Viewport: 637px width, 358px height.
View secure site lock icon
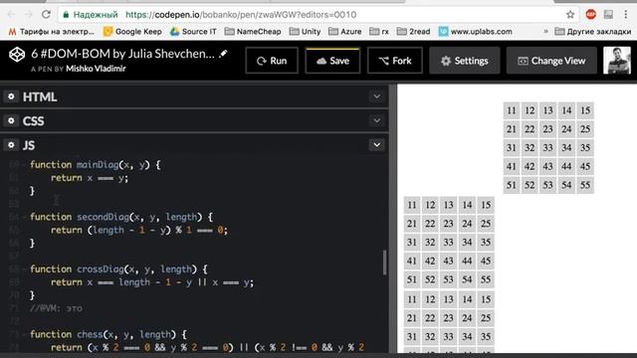pyautogui.click(x=66, y=15)
